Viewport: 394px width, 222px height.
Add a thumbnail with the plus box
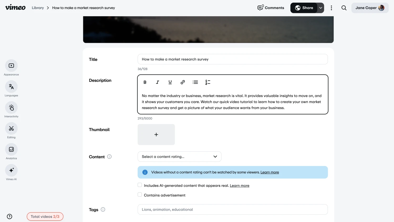tap(156, 135)
